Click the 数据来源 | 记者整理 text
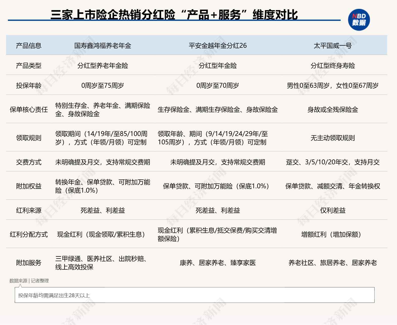397x325 pixels. [29, 281]
